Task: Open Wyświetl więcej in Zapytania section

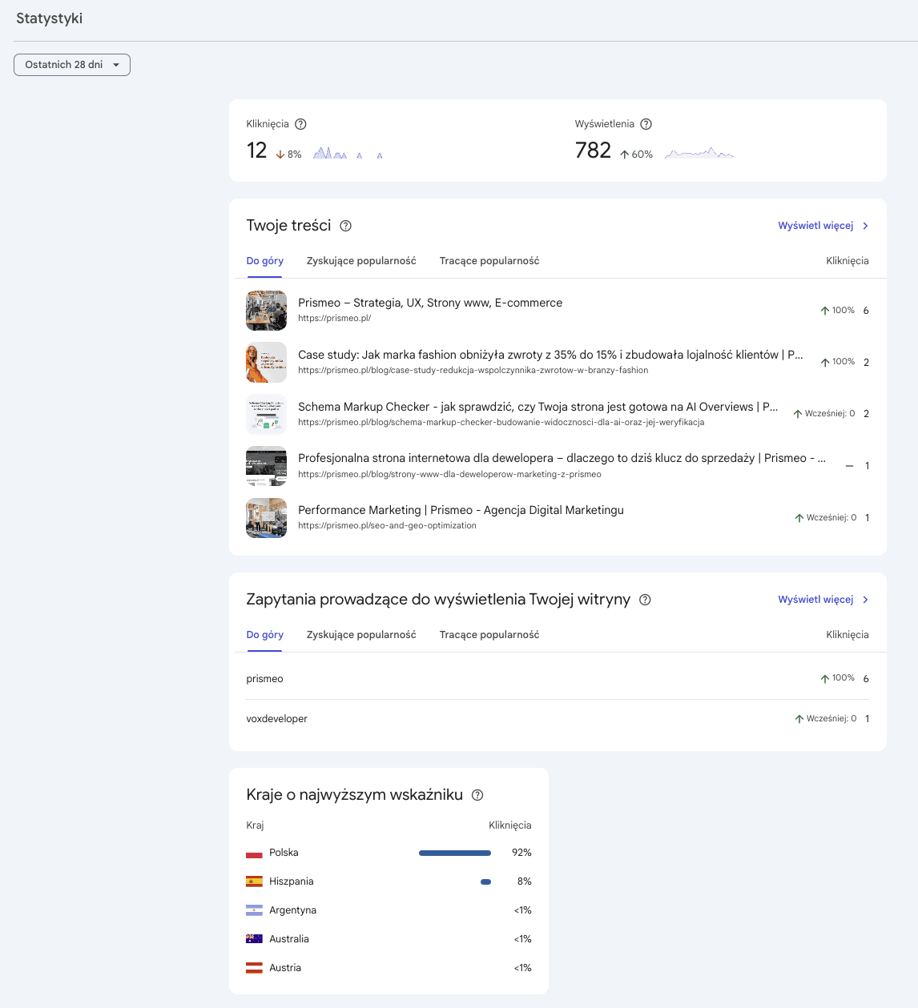Action: point(815,600)
